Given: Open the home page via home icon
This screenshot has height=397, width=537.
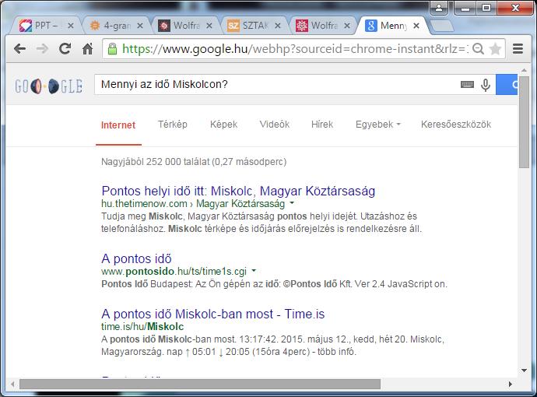Looking at the screenshot, I should click(88, 49).
